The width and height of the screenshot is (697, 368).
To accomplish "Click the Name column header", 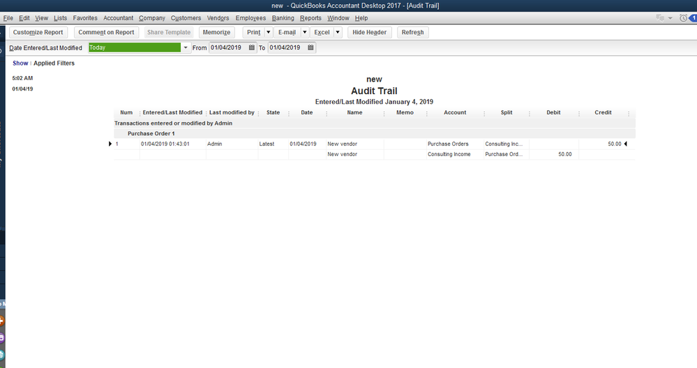I will [x=354, y=113].
